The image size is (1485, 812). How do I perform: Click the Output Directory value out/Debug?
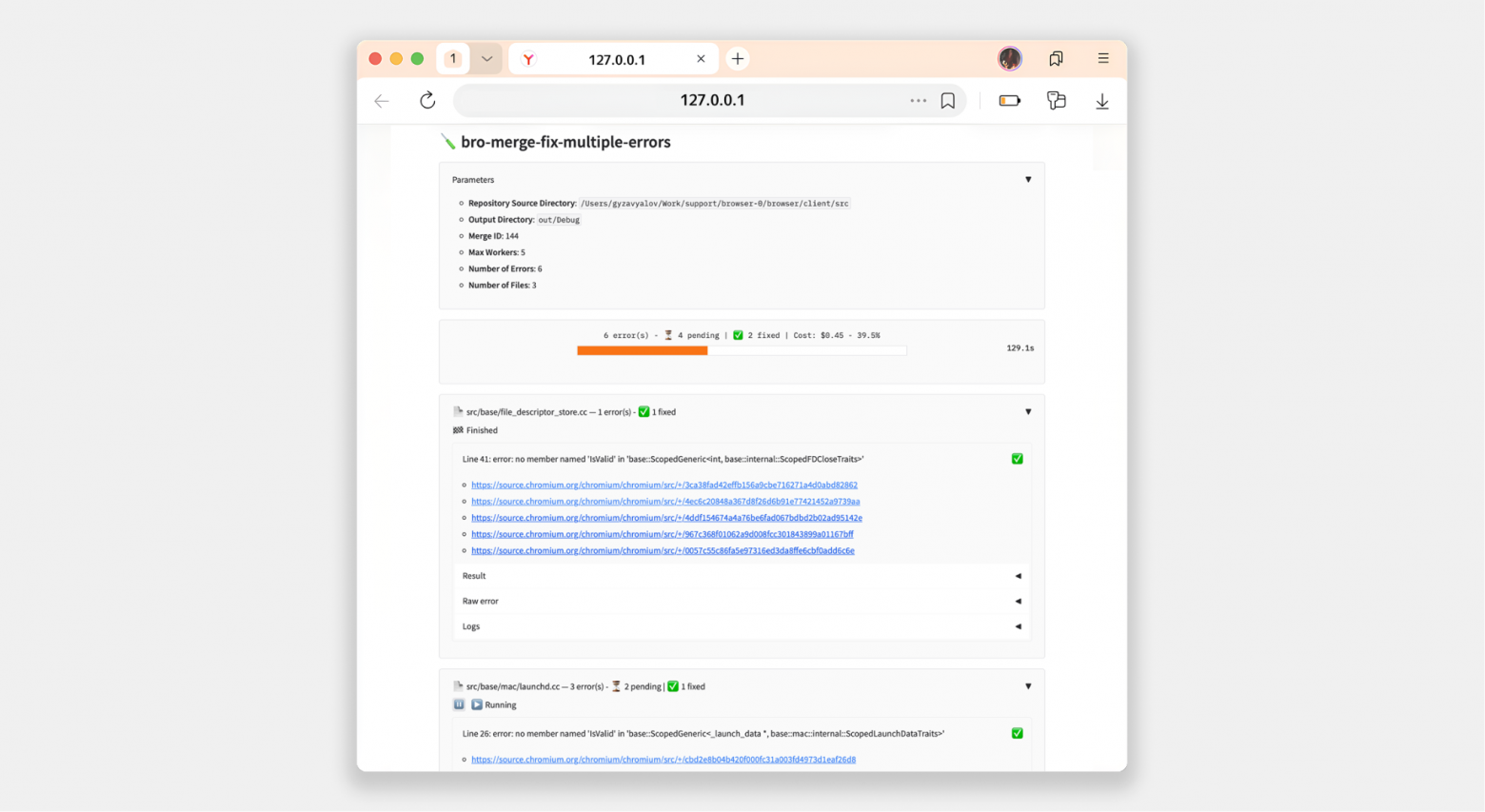point(559,220)
